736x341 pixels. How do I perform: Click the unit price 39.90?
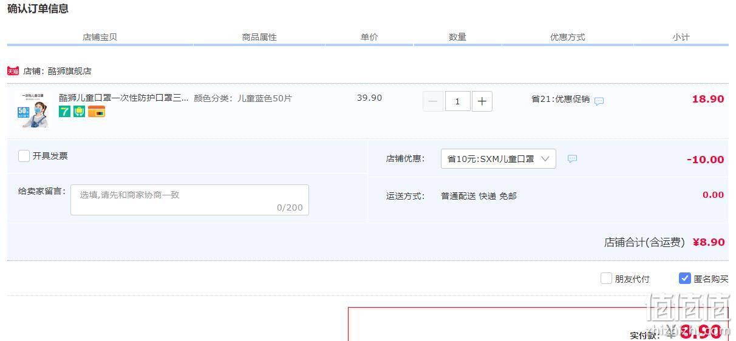coord(369,98)
